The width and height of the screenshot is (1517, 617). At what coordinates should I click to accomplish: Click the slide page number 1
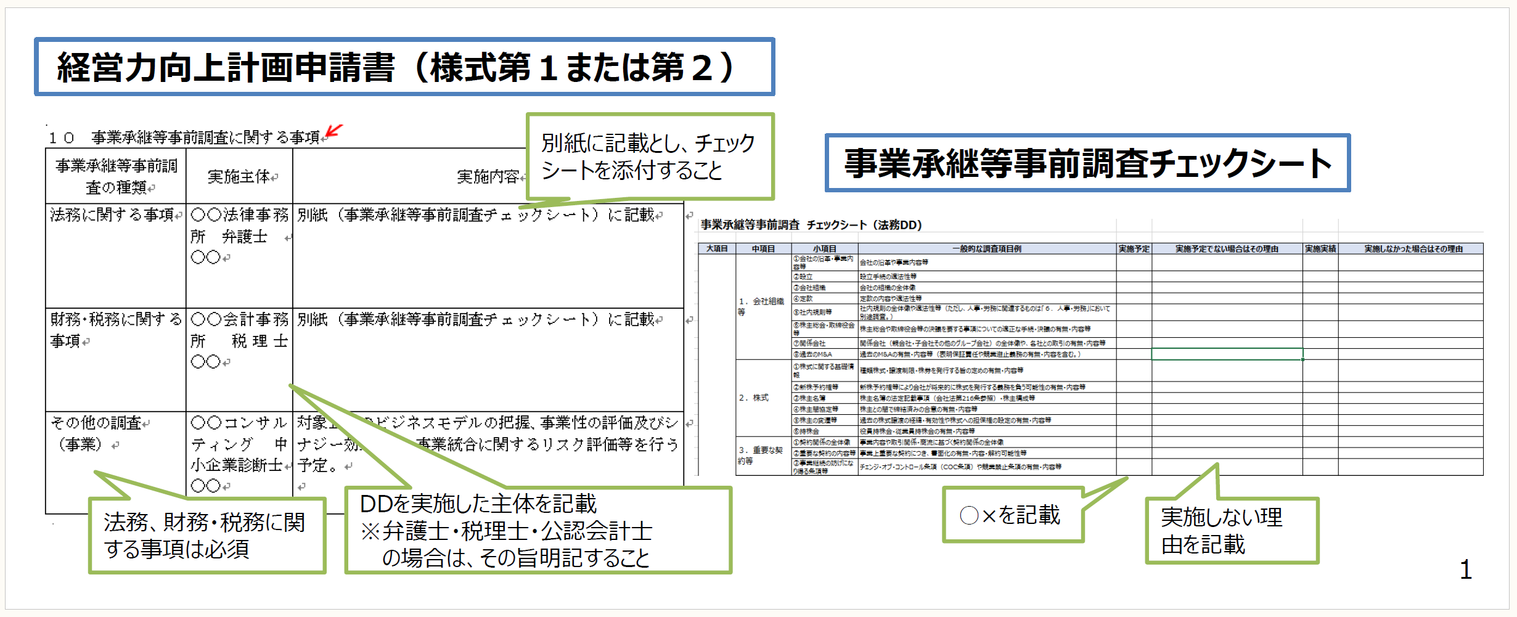click(x=1465, y=570)
